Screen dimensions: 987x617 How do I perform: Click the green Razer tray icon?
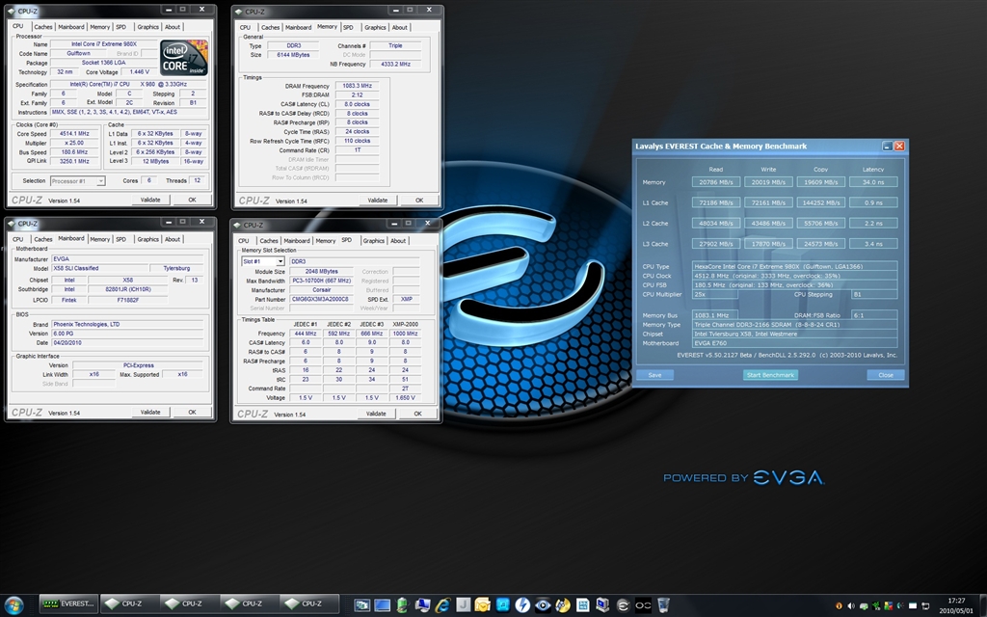click(875, 605)
